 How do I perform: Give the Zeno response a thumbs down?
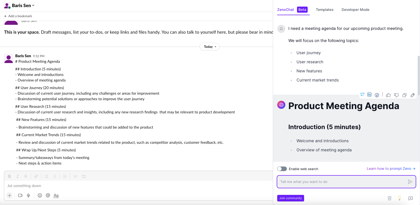[x=396, y=95]
